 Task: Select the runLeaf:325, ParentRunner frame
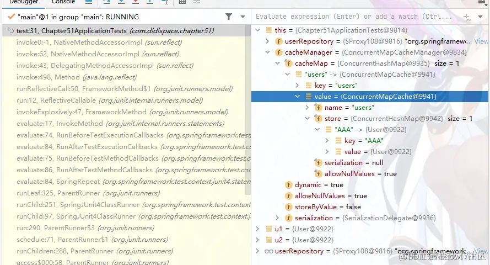(x=124, y=193)
